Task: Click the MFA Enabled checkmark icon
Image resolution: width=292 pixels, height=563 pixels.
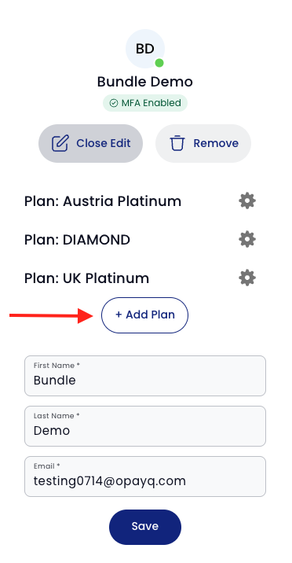Action: (114, 104)
